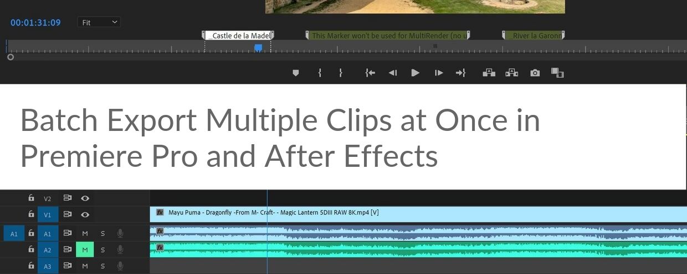Click the Batch Export Multiple Clips article title
Screen dimensions: 687x274
click(280, 138)
